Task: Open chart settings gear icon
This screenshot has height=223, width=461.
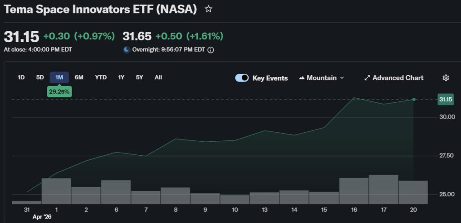Action: 446,78
